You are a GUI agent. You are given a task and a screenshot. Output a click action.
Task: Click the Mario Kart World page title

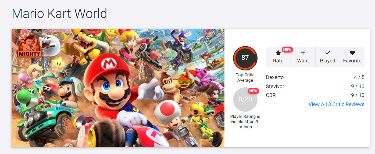[59, 13]
